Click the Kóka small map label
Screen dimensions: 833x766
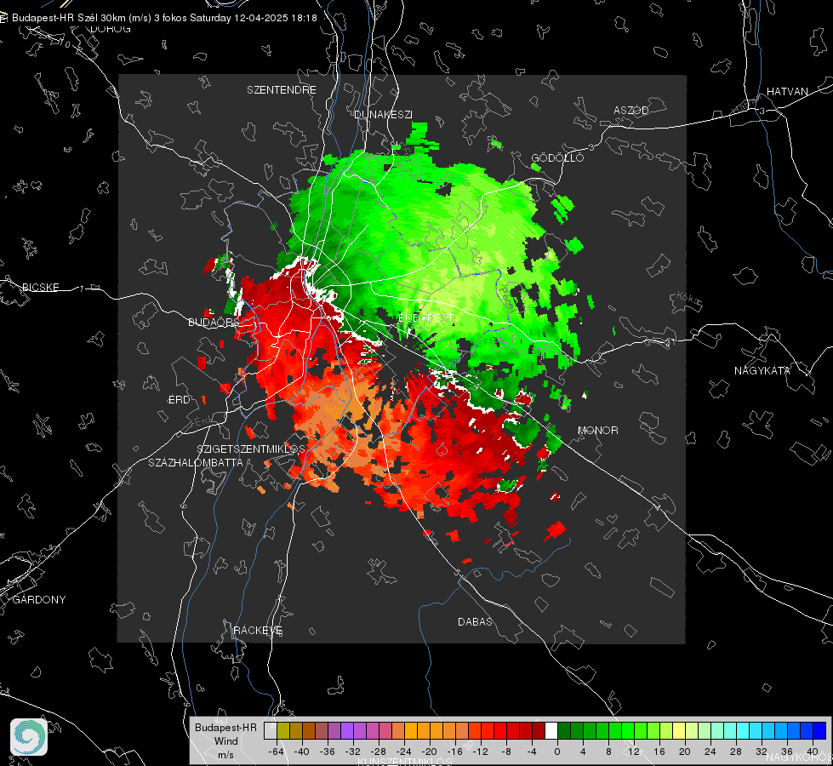[686, 298]
